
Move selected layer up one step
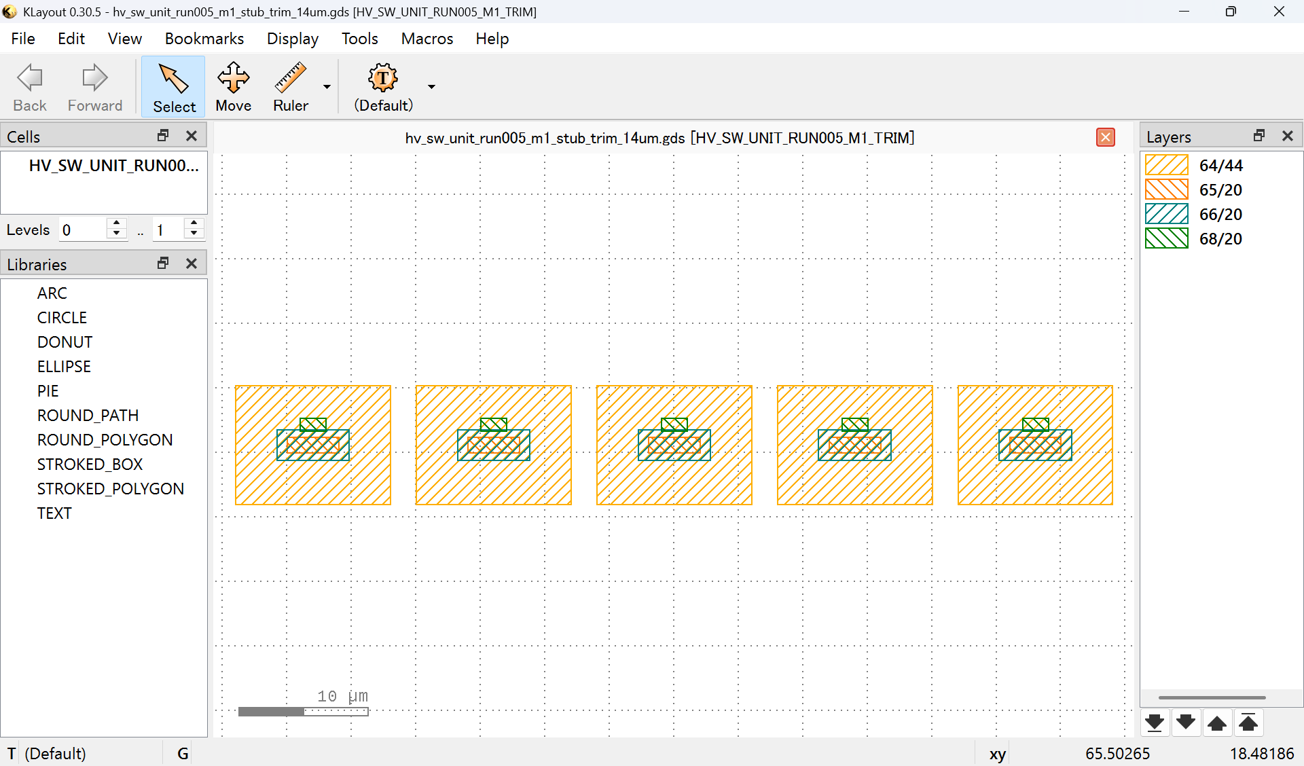pos(1217,723)
